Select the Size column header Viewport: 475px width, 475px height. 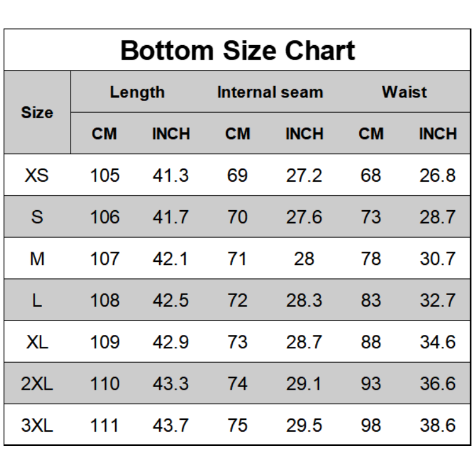(x=37, y=112)
